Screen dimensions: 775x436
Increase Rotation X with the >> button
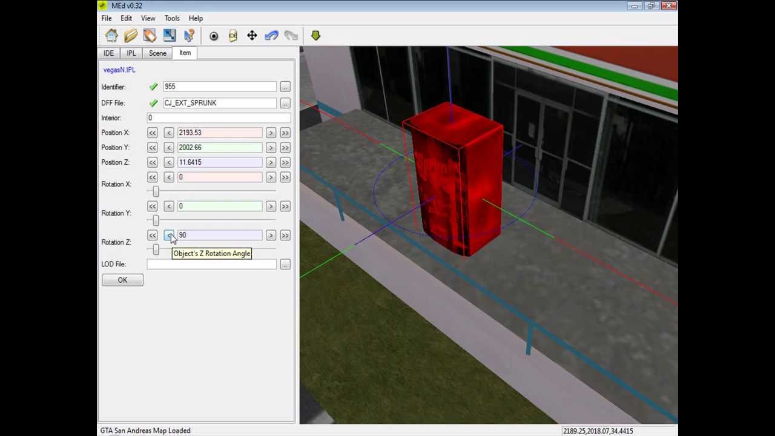[285, 177]
